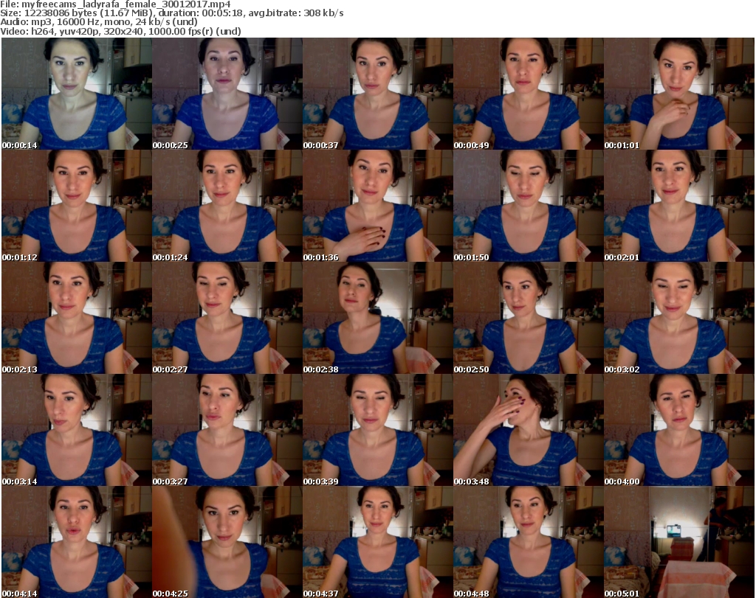Click the Video line 'h264, yuv420p, 320x240'
This screenshot has height=598, width=756.
(87, 31)
